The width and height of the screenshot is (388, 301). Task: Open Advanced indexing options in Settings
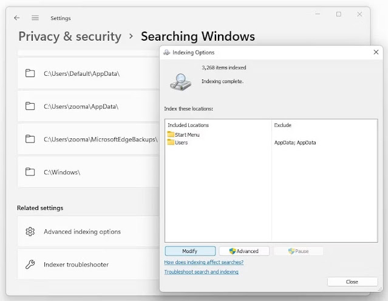pyautogui.click(x=88, y=231)
